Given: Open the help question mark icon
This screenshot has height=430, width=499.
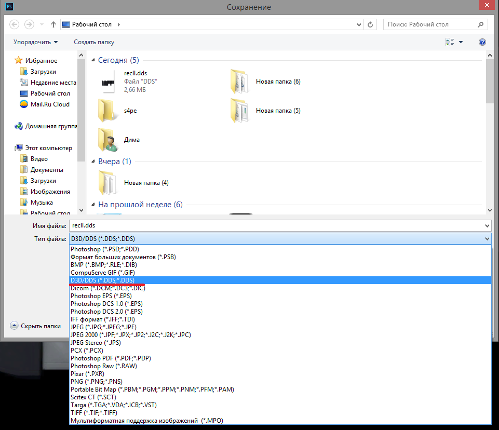Looking at the screenshot, I should (x=482, y=42).
